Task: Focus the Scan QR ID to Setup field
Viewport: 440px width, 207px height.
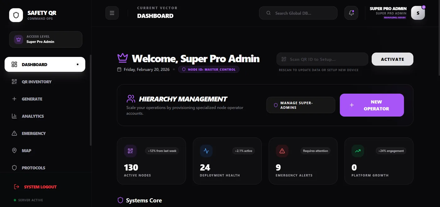Action: (322, 59)
